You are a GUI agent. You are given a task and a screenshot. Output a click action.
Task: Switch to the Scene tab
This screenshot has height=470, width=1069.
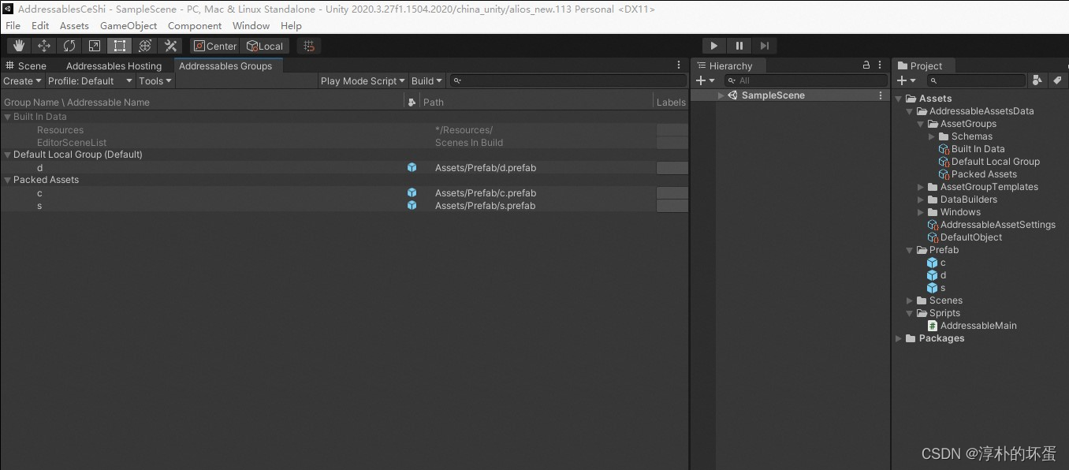(26, 65)
